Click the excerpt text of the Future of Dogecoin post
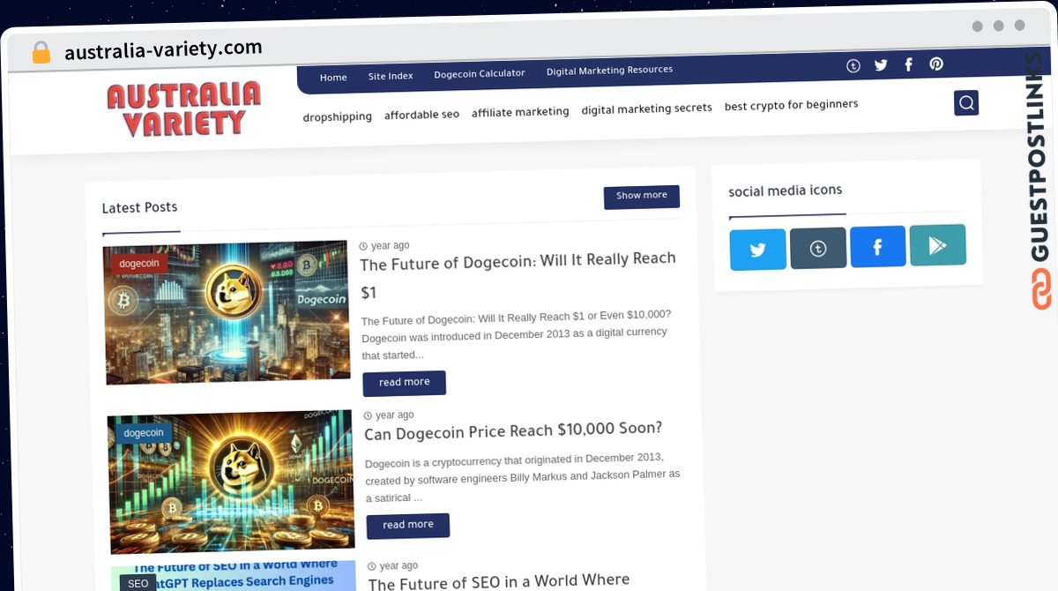Screen dimensions: 1058x591 tap(516, 335)
